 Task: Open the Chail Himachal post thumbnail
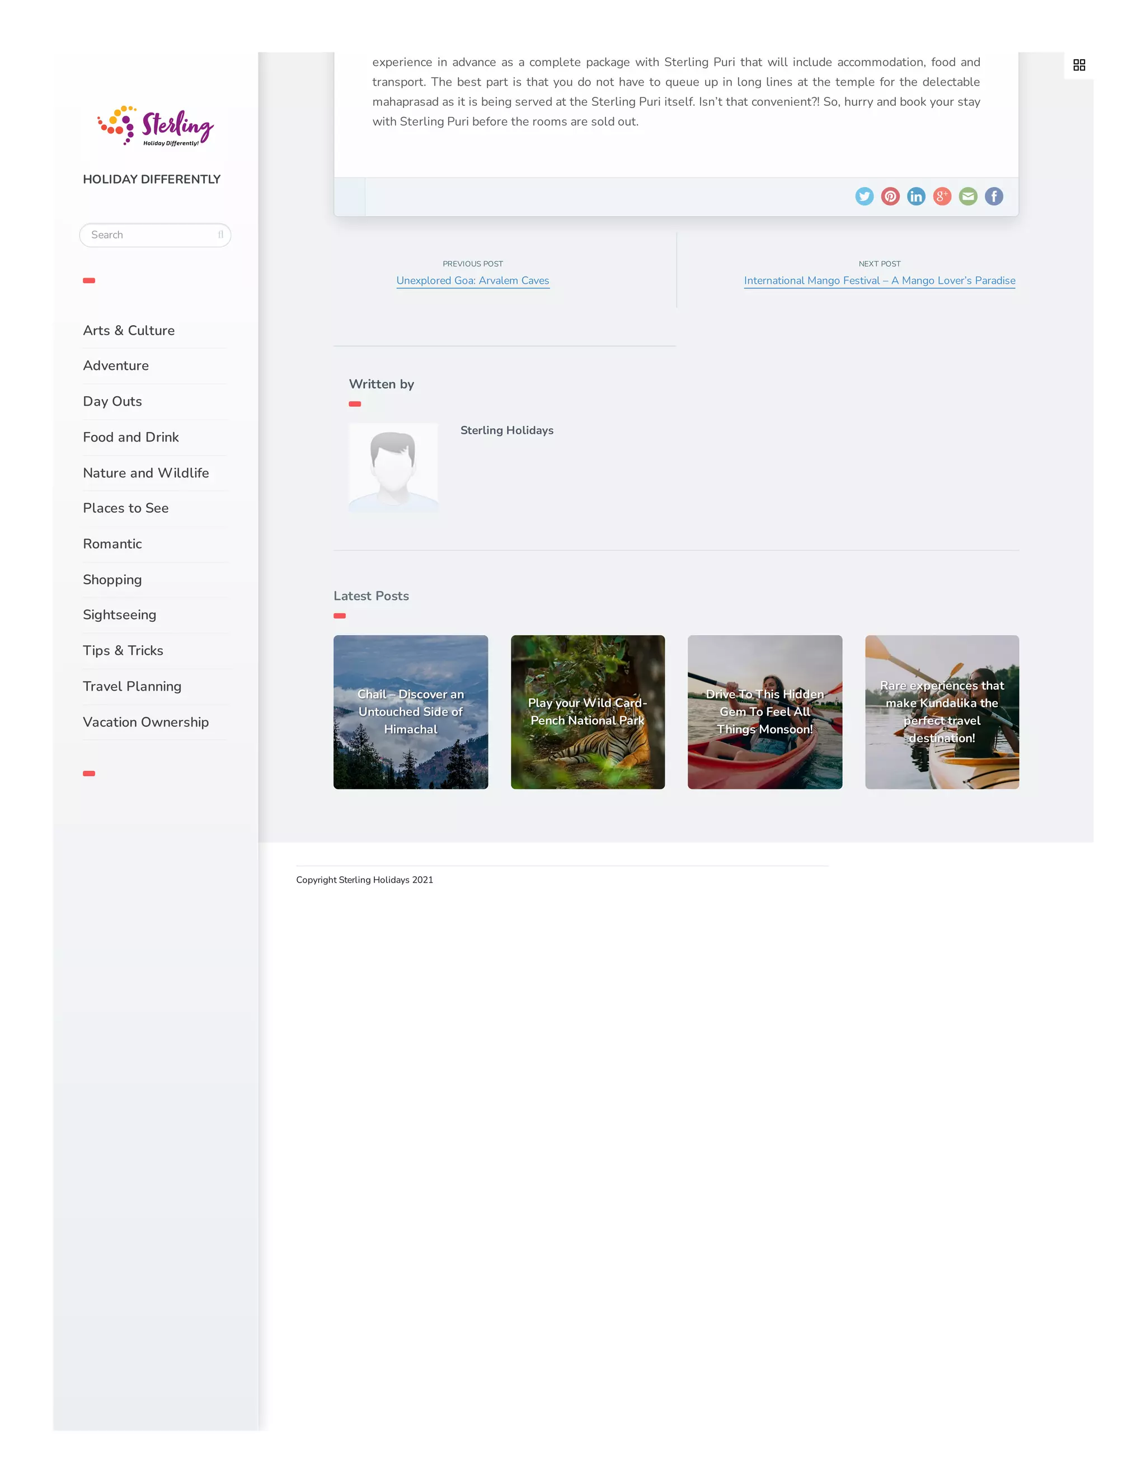click(410, 712)
